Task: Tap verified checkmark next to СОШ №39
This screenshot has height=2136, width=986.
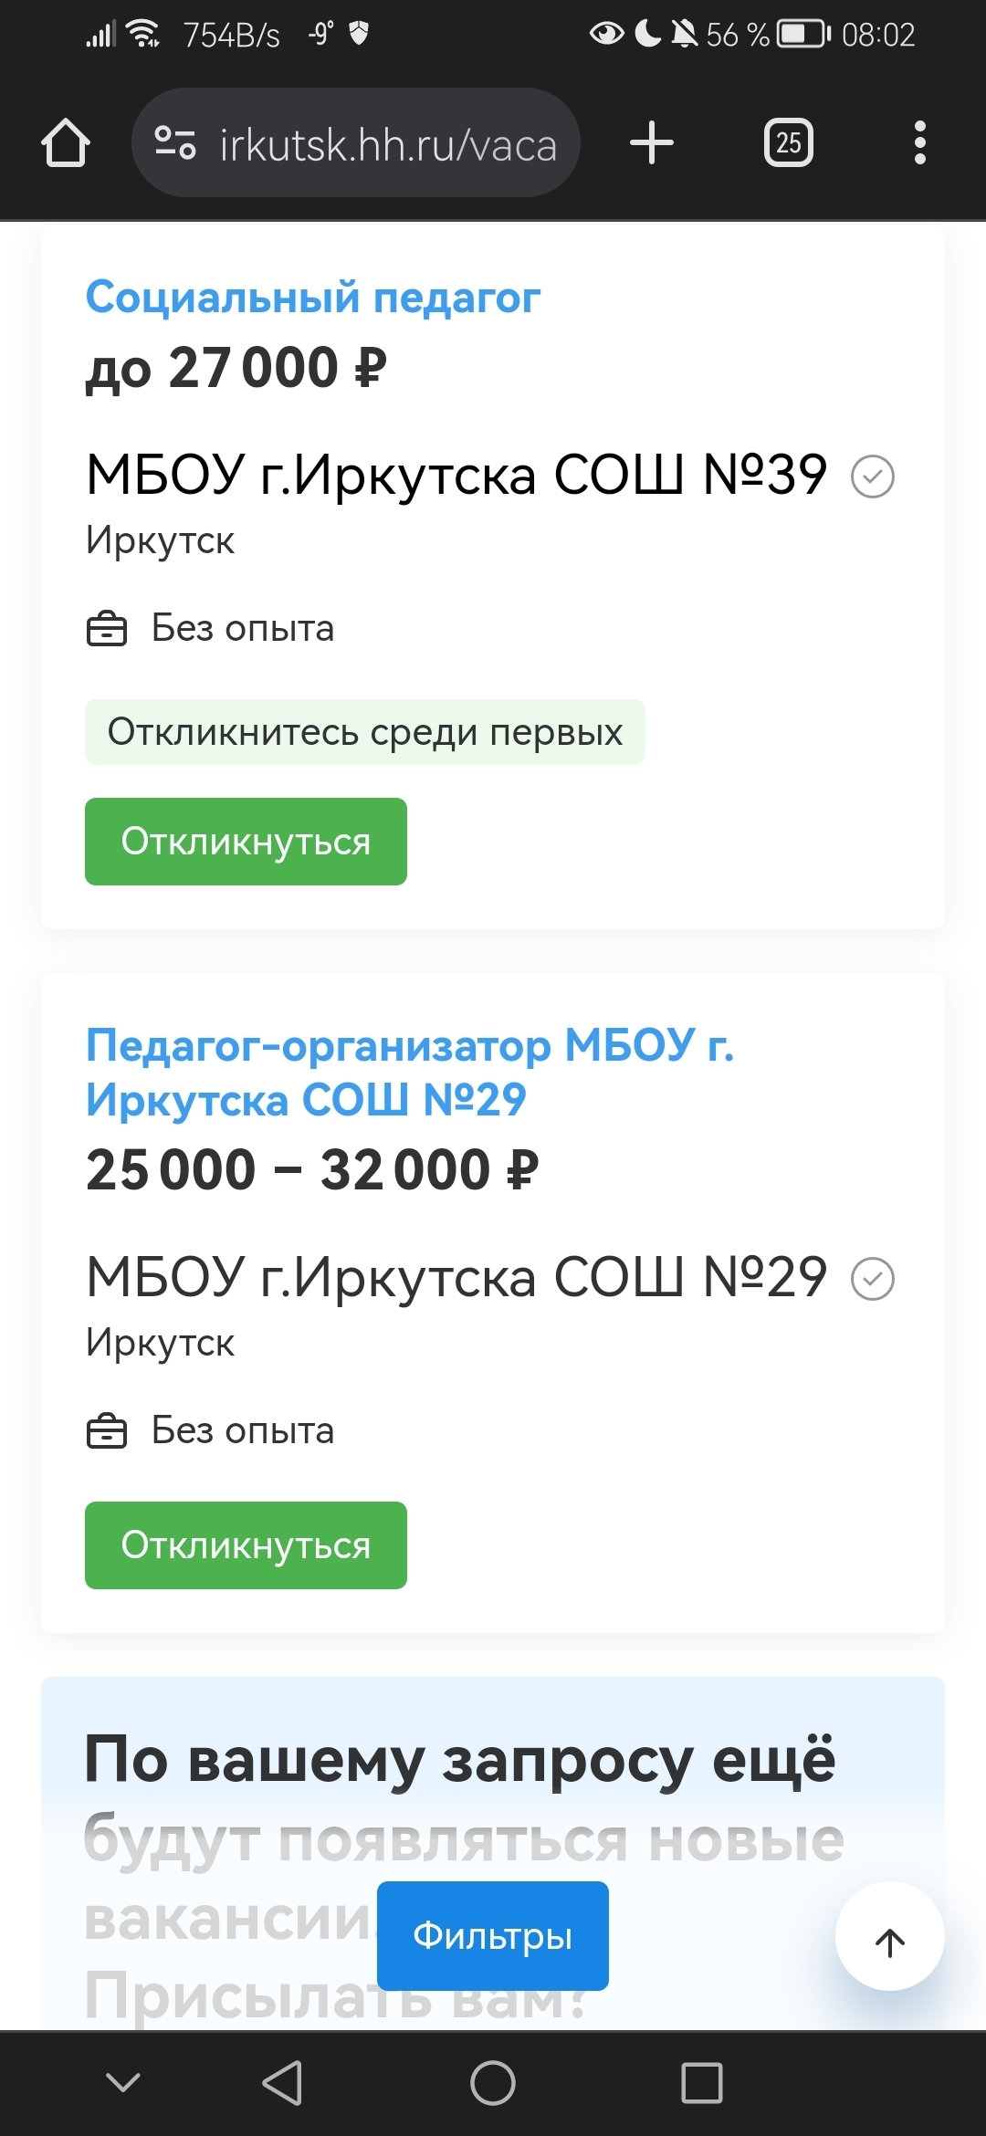Action: tap(873, 476)
